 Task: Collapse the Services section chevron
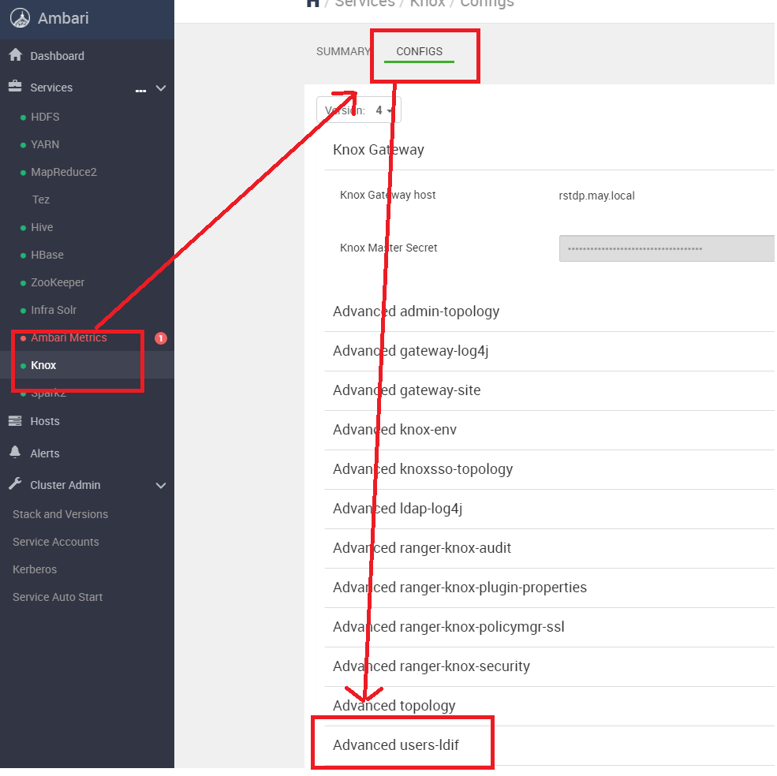pos(161,88)
